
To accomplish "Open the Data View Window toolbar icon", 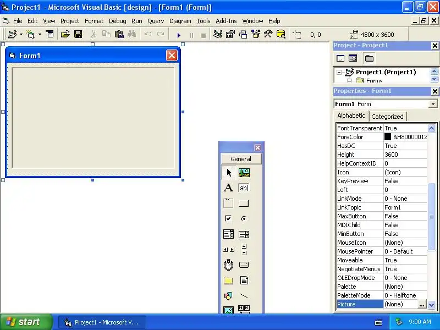I will [x=280, y=35].
